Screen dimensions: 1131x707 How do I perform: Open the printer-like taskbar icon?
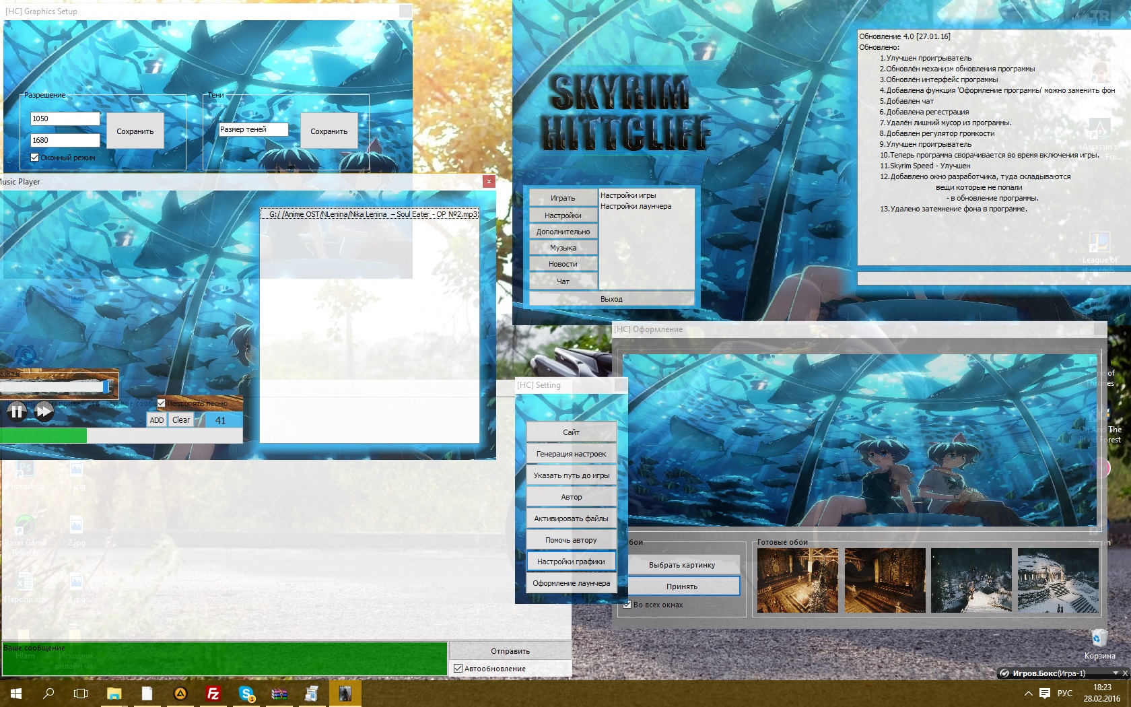coord(312,694)
